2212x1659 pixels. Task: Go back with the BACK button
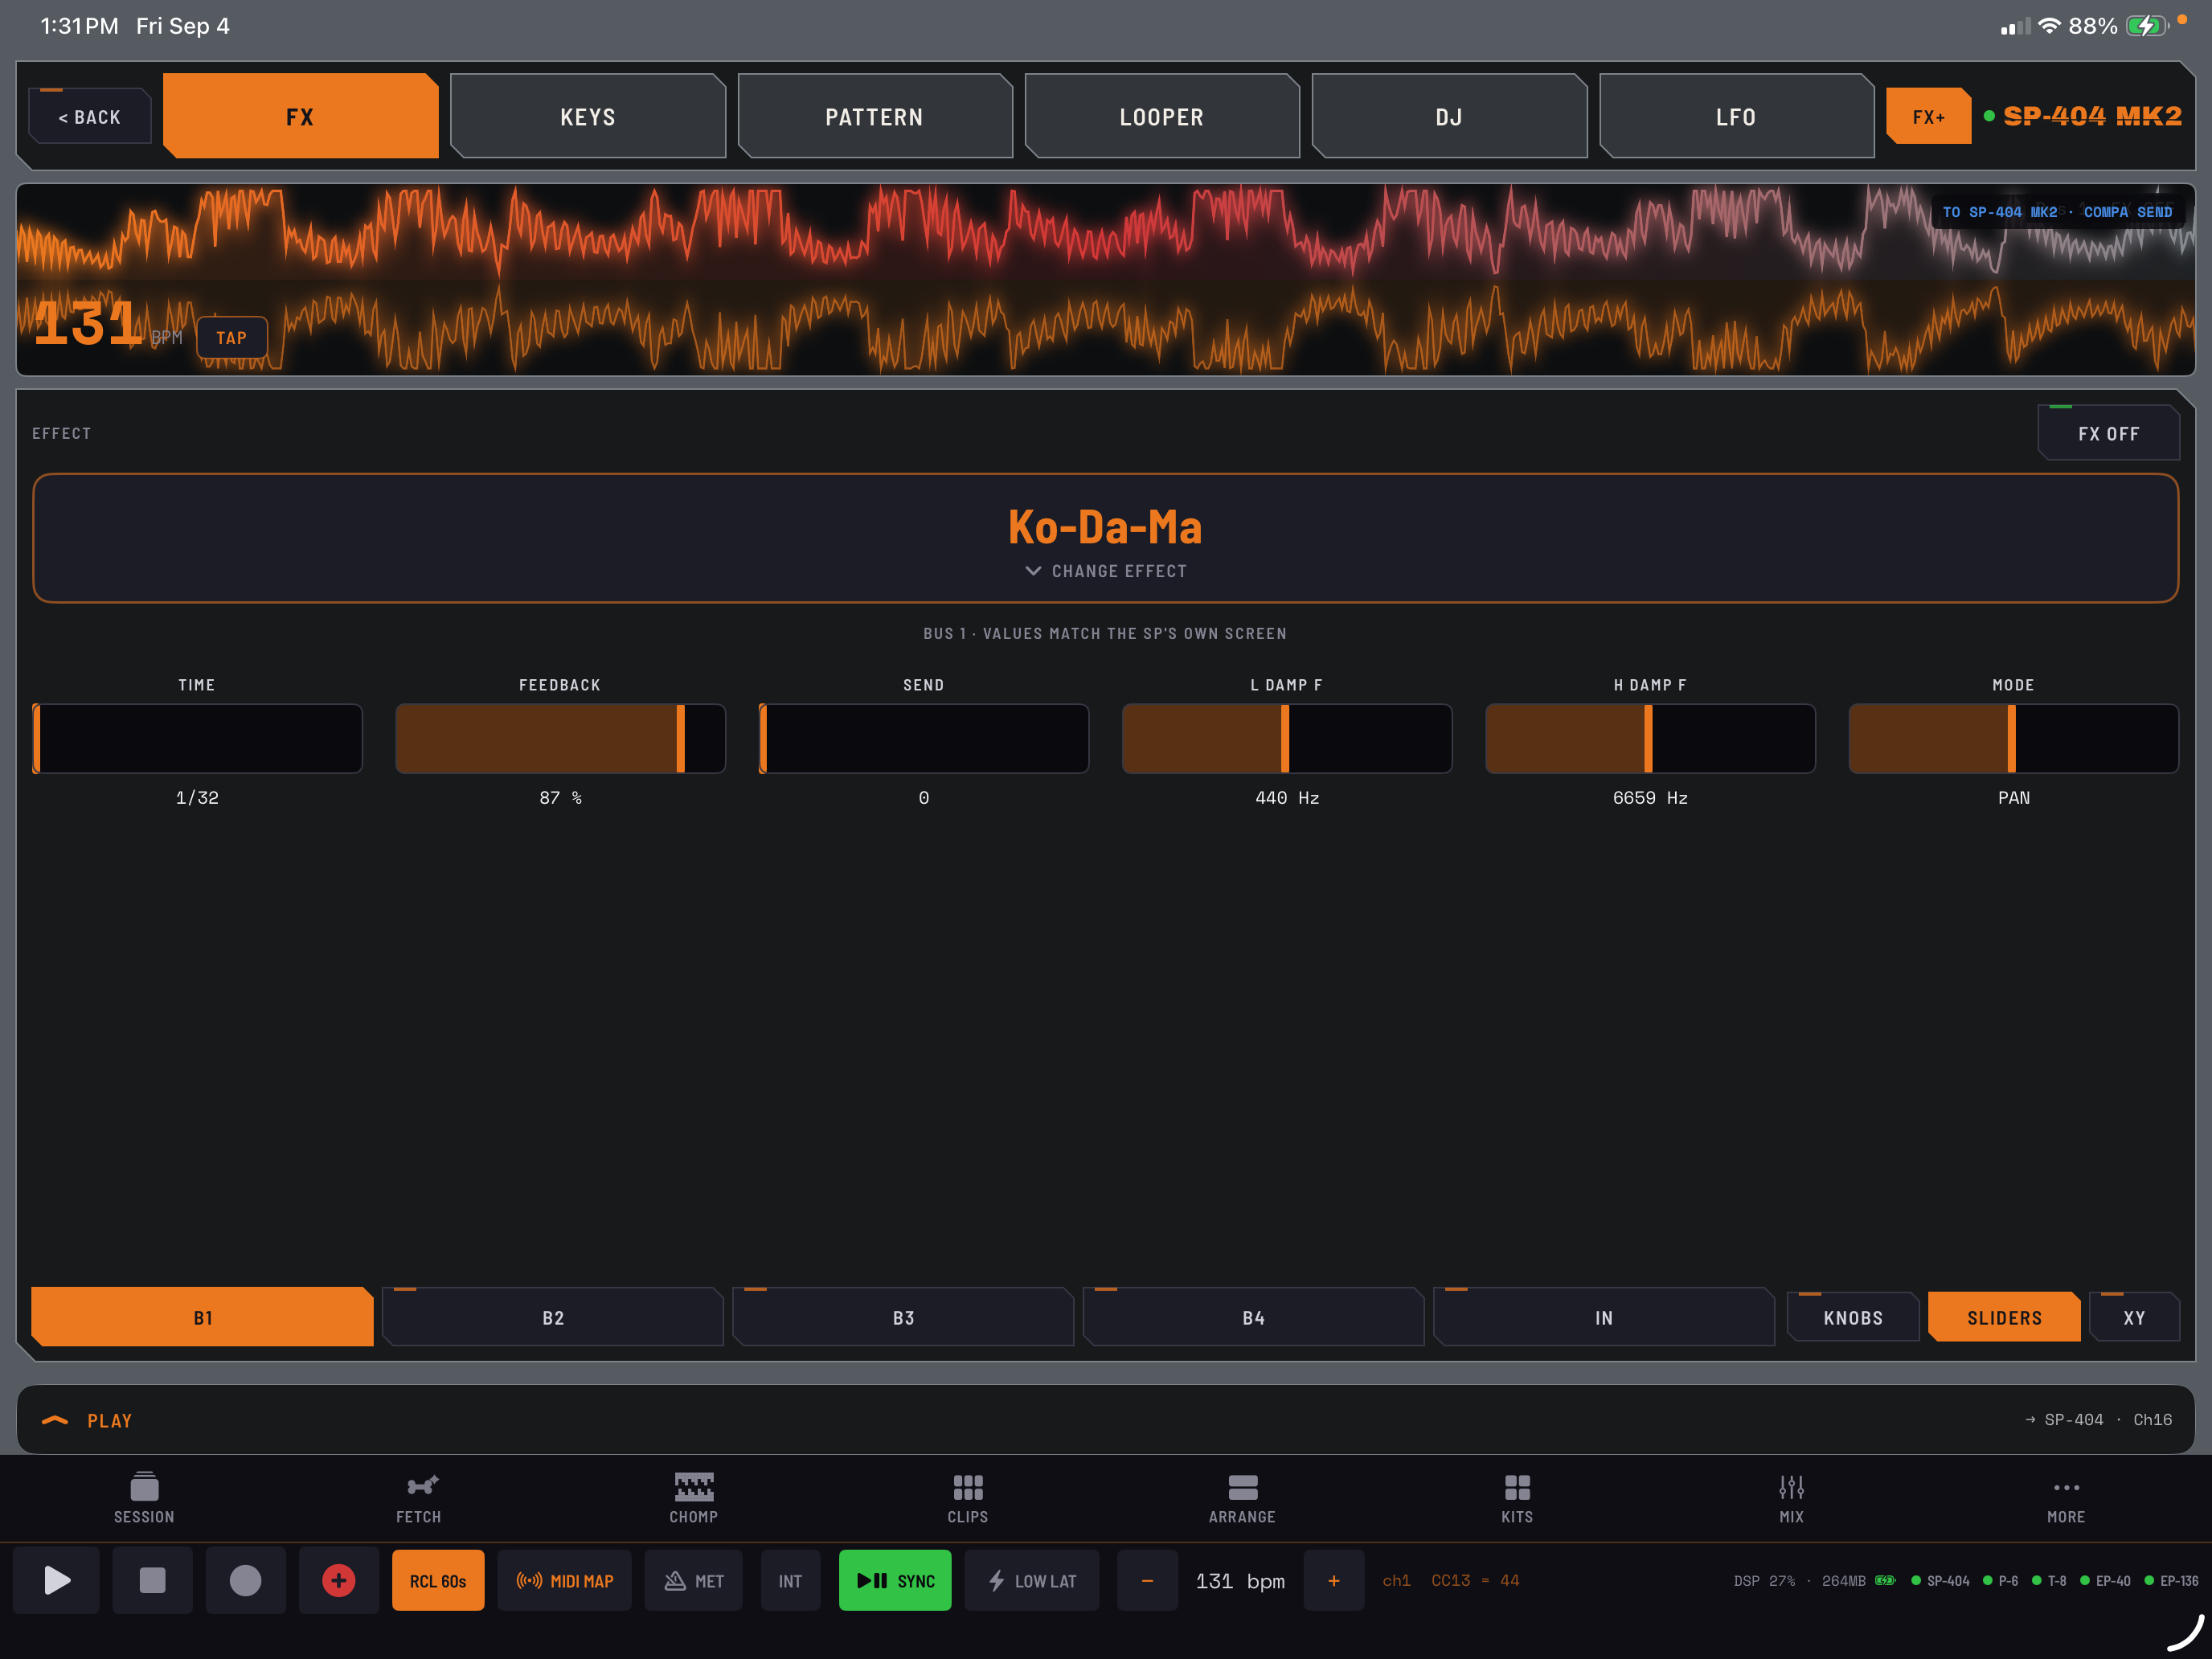90,116
